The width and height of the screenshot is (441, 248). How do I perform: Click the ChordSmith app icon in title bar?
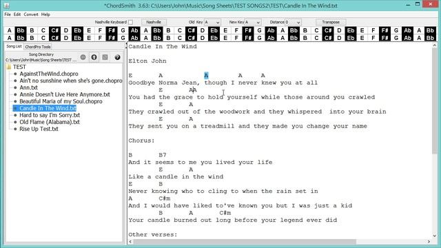point(7,6)
